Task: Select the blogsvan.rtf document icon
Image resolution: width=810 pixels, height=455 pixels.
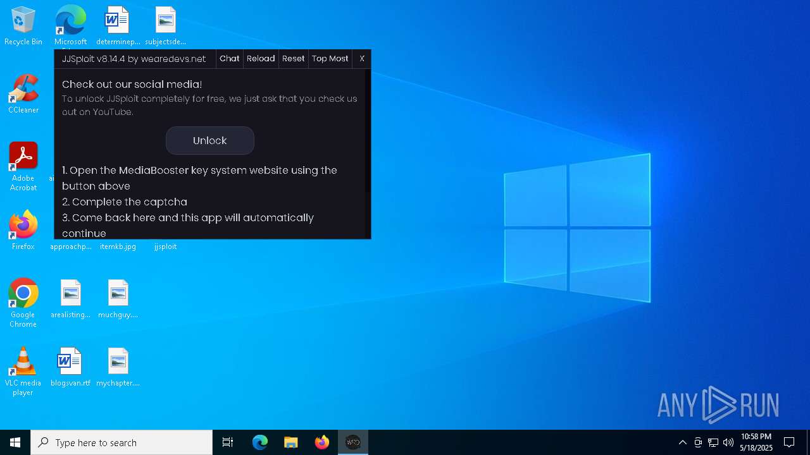Action: (70, 367)
